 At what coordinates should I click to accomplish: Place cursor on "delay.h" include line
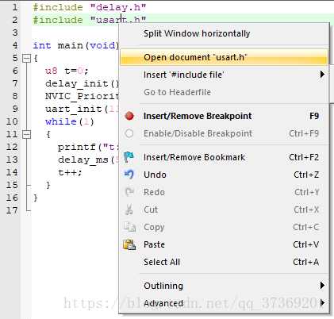pyautogui.click(x=90, y=7)
